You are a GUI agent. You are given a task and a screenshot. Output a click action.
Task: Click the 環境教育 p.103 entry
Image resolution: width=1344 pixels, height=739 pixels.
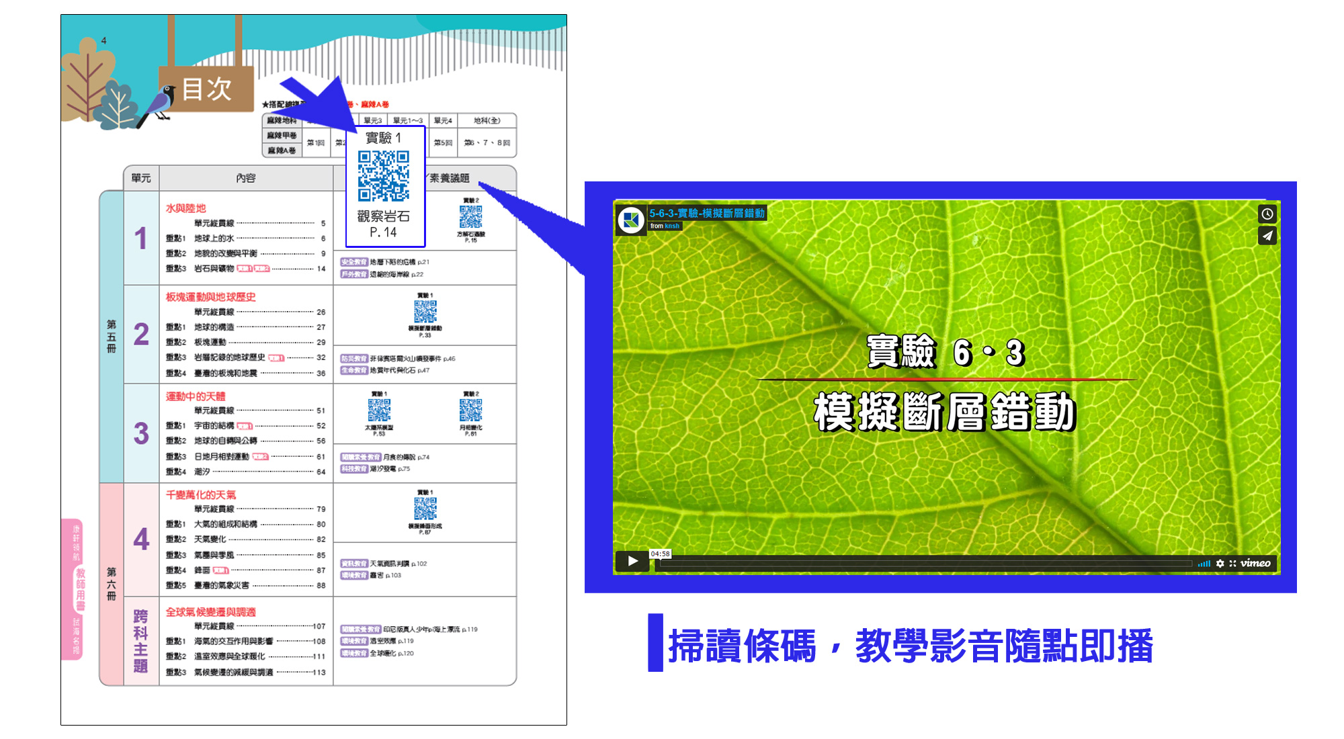pyautogui.click(x=371, y=575)
